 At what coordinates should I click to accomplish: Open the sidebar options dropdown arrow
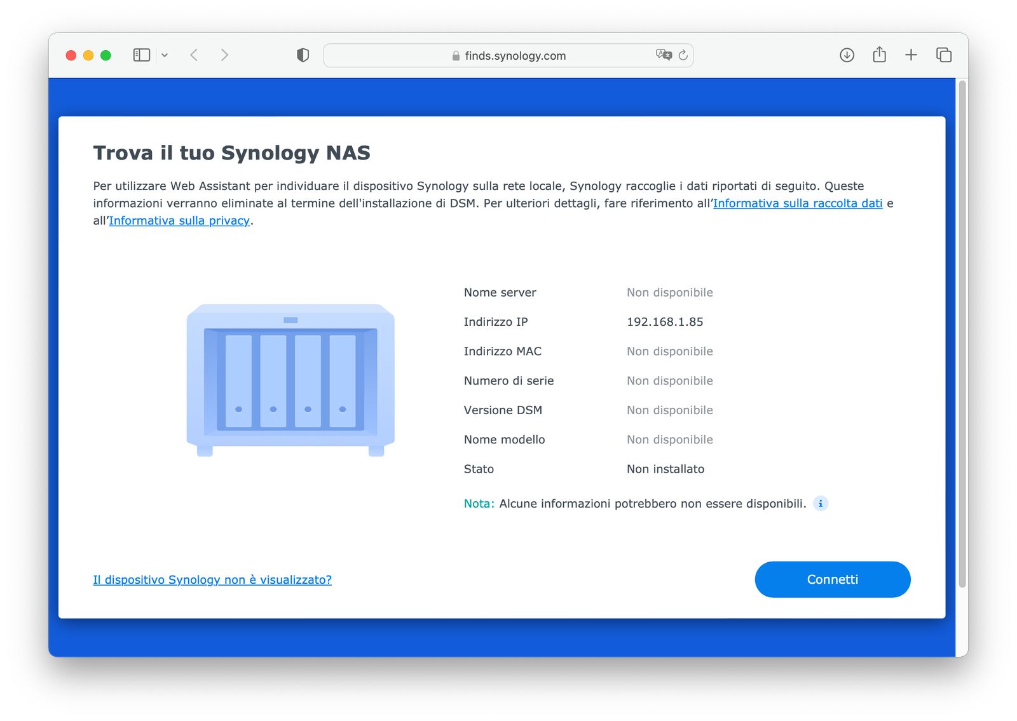(x=165, y=55)
